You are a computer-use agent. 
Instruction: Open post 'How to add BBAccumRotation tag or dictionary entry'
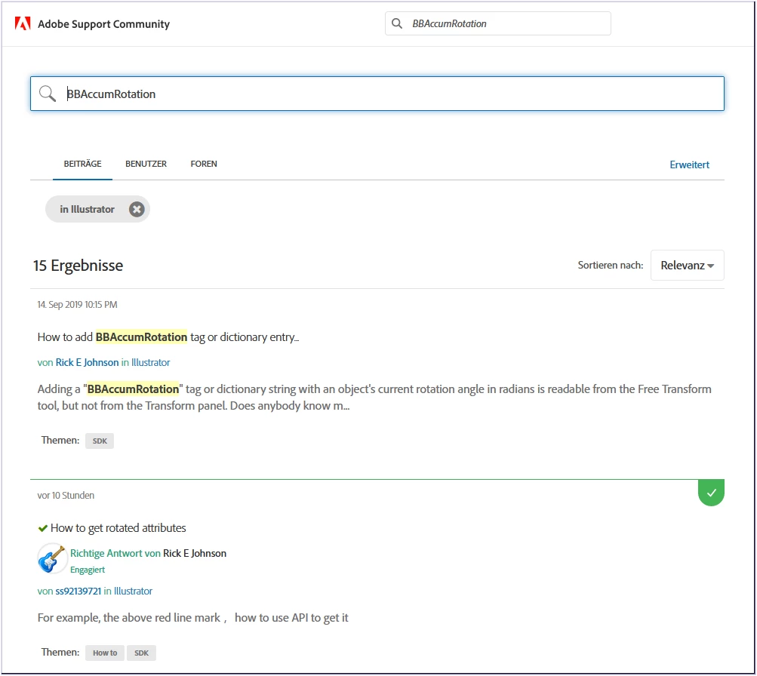coord(168,337)
